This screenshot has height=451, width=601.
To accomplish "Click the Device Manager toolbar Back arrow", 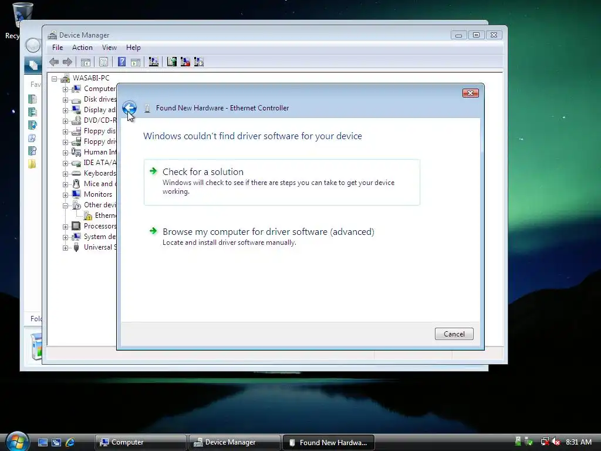I will point(54,62).
